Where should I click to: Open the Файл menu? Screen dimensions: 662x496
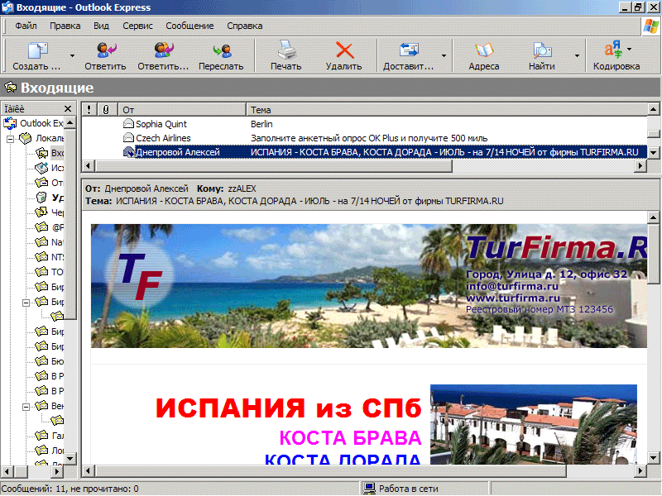(25, 26)
